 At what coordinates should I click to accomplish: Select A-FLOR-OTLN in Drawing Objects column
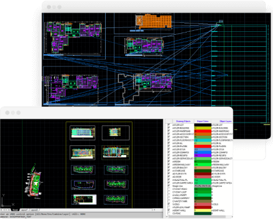[179, 149]
